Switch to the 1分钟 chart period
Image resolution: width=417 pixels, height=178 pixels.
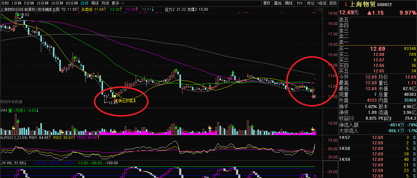[16, 3]
